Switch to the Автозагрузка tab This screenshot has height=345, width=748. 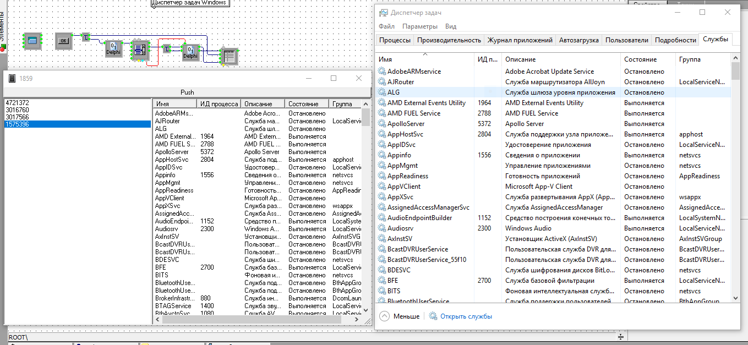pos(579,40)
